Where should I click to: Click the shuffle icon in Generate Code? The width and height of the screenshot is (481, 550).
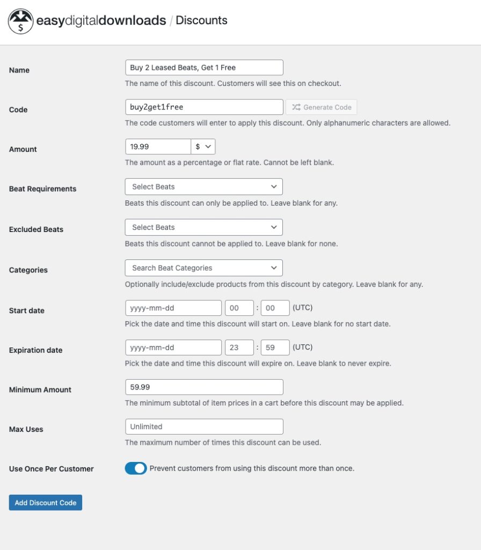click(x=296, y=107)
